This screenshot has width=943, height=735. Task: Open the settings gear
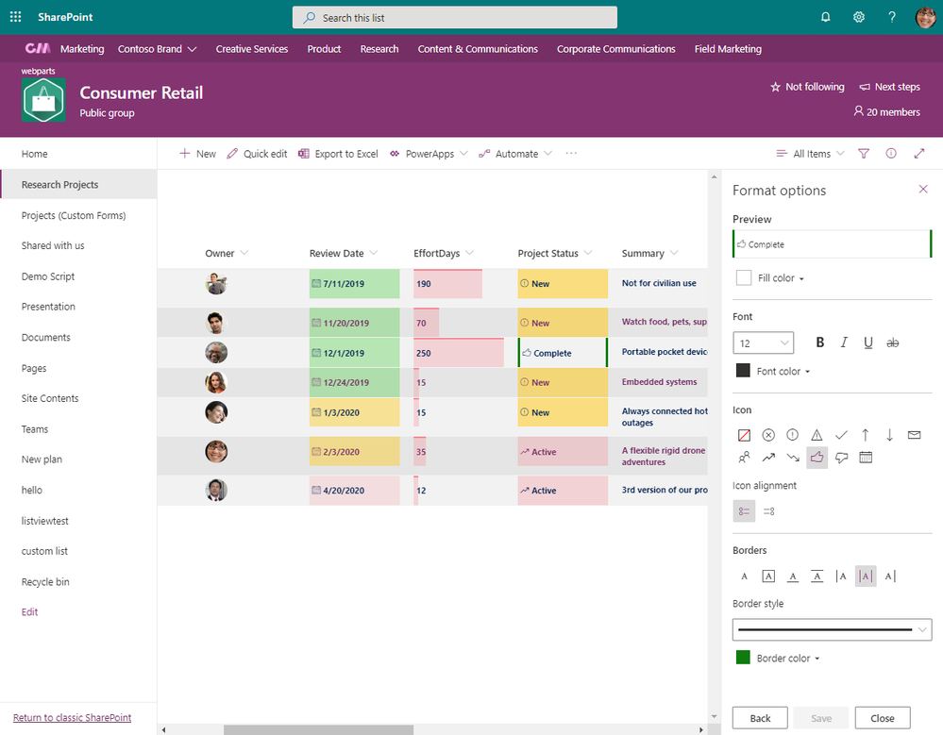click(x=859, y=17)
